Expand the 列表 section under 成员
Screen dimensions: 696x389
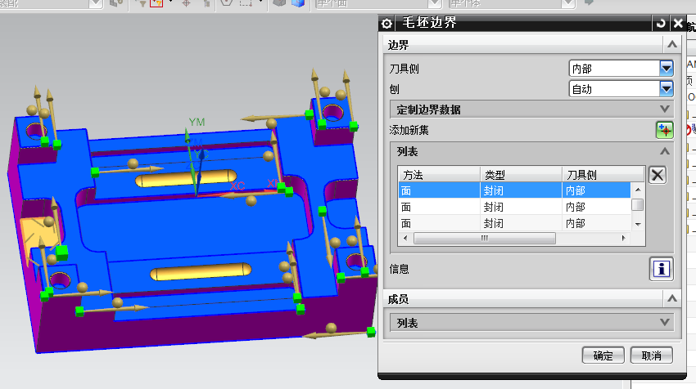coord(531,323)
